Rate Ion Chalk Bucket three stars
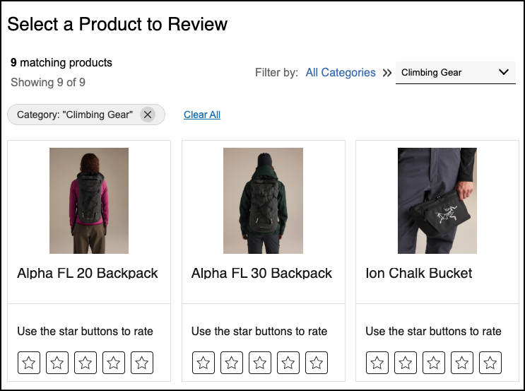The height and width of the screenshot is (391, 525). 434,363
